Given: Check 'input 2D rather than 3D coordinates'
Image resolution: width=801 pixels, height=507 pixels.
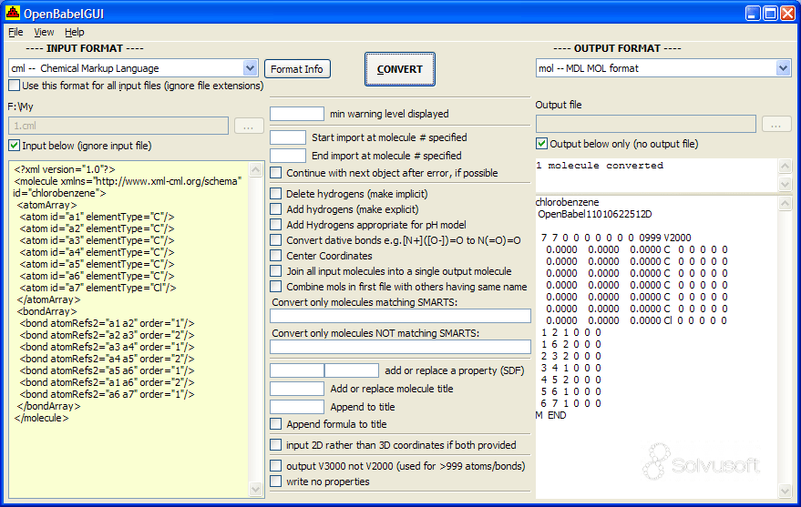Looking at the screenshot, I should 276,445.
